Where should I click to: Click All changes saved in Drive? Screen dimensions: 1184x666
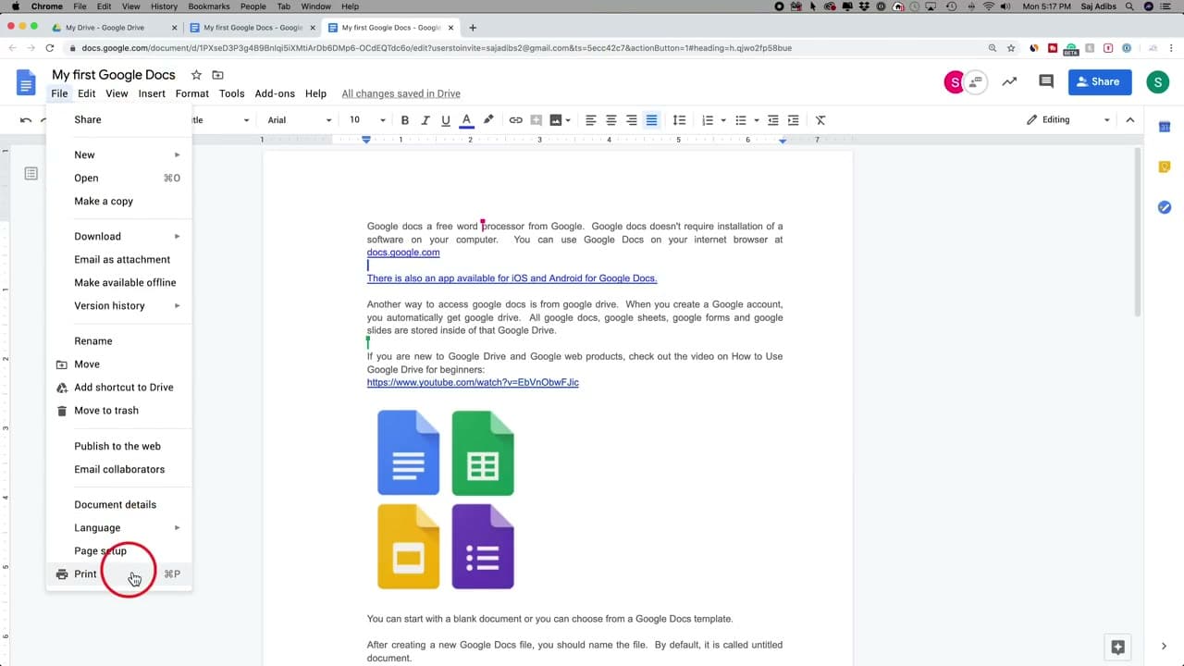[x=401, y=93]
